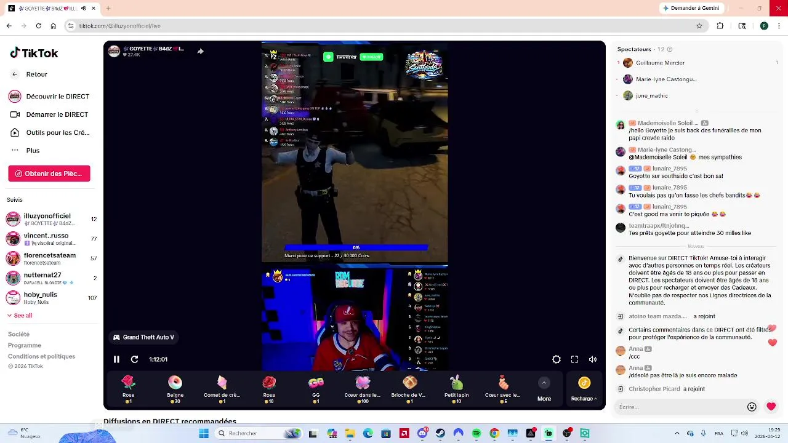Screen dimensions: 788x443
Task: Send Coeur avec les doigts gift
Action: (503, 389)
